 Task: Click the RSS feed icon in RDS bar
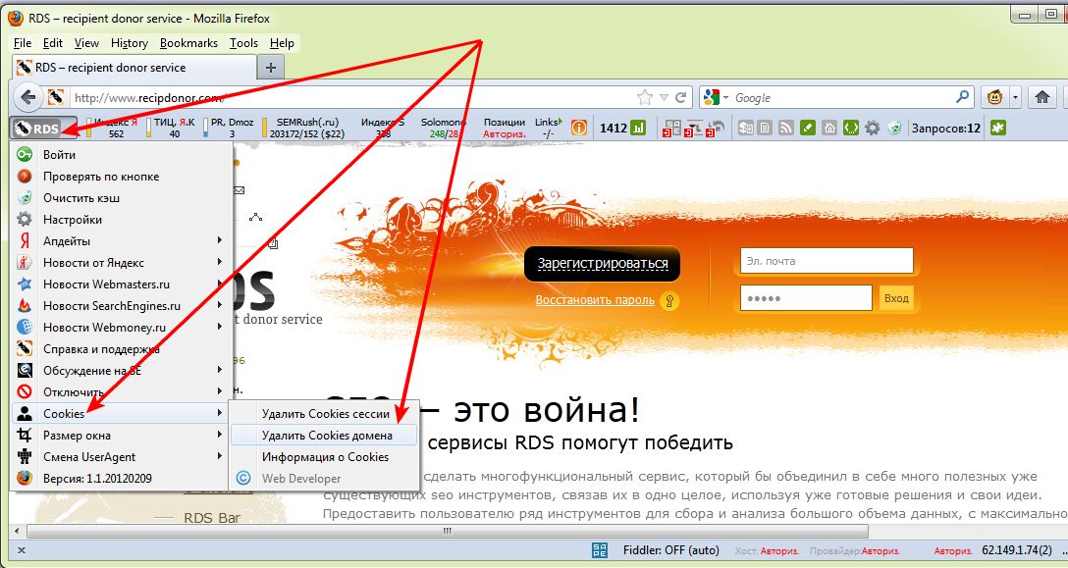(786, 128)
